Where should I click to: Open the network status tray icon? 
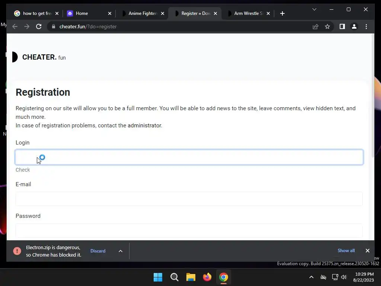point(335,277)
